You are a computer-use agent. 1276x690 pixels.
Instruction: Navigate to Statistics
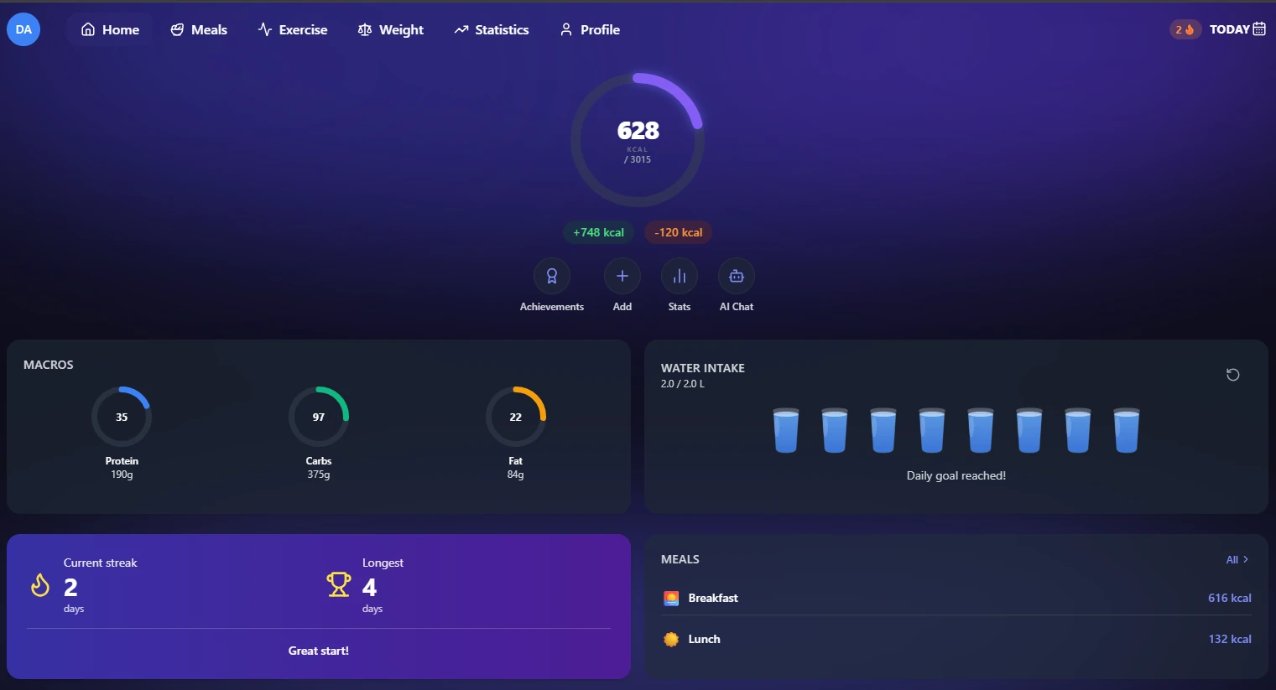(x=492, y=29)
